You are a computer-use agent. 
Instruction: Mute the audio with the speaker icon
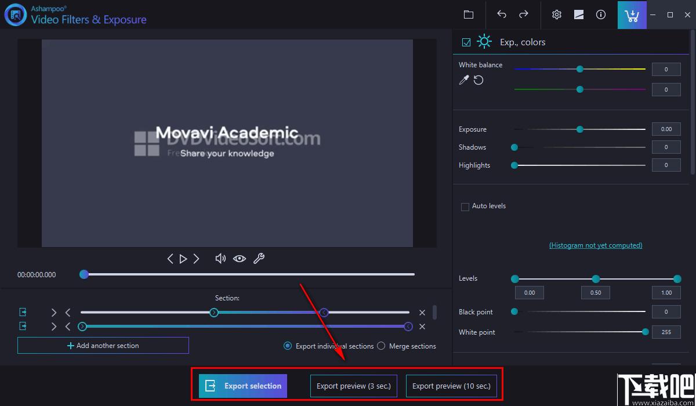(x=220, y=259)
